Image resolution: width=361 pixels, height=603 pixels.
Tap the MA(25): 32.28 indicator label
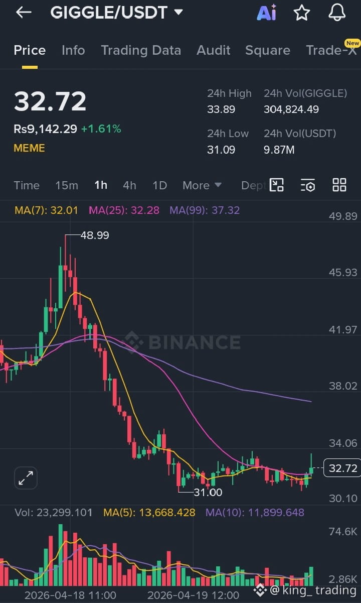tap(124, 210)
